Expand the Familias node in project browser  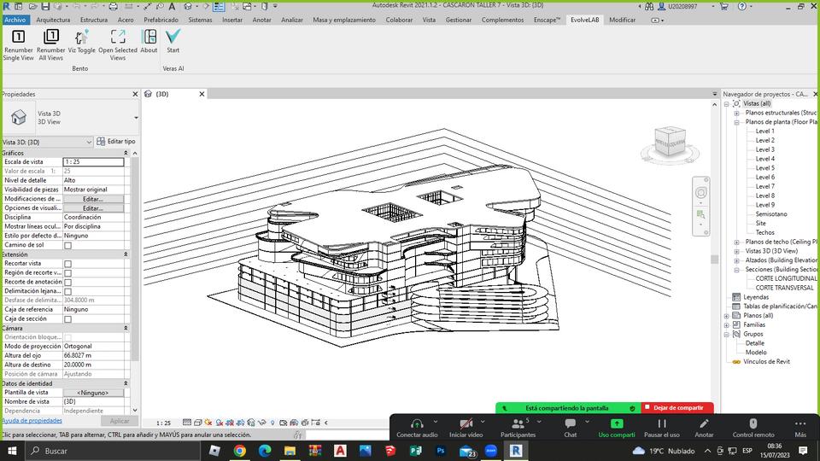726,324
